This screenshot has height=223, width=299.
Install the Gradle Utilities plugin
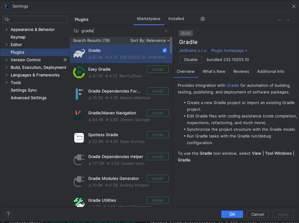pyautogui.click(x=157, y=200)
